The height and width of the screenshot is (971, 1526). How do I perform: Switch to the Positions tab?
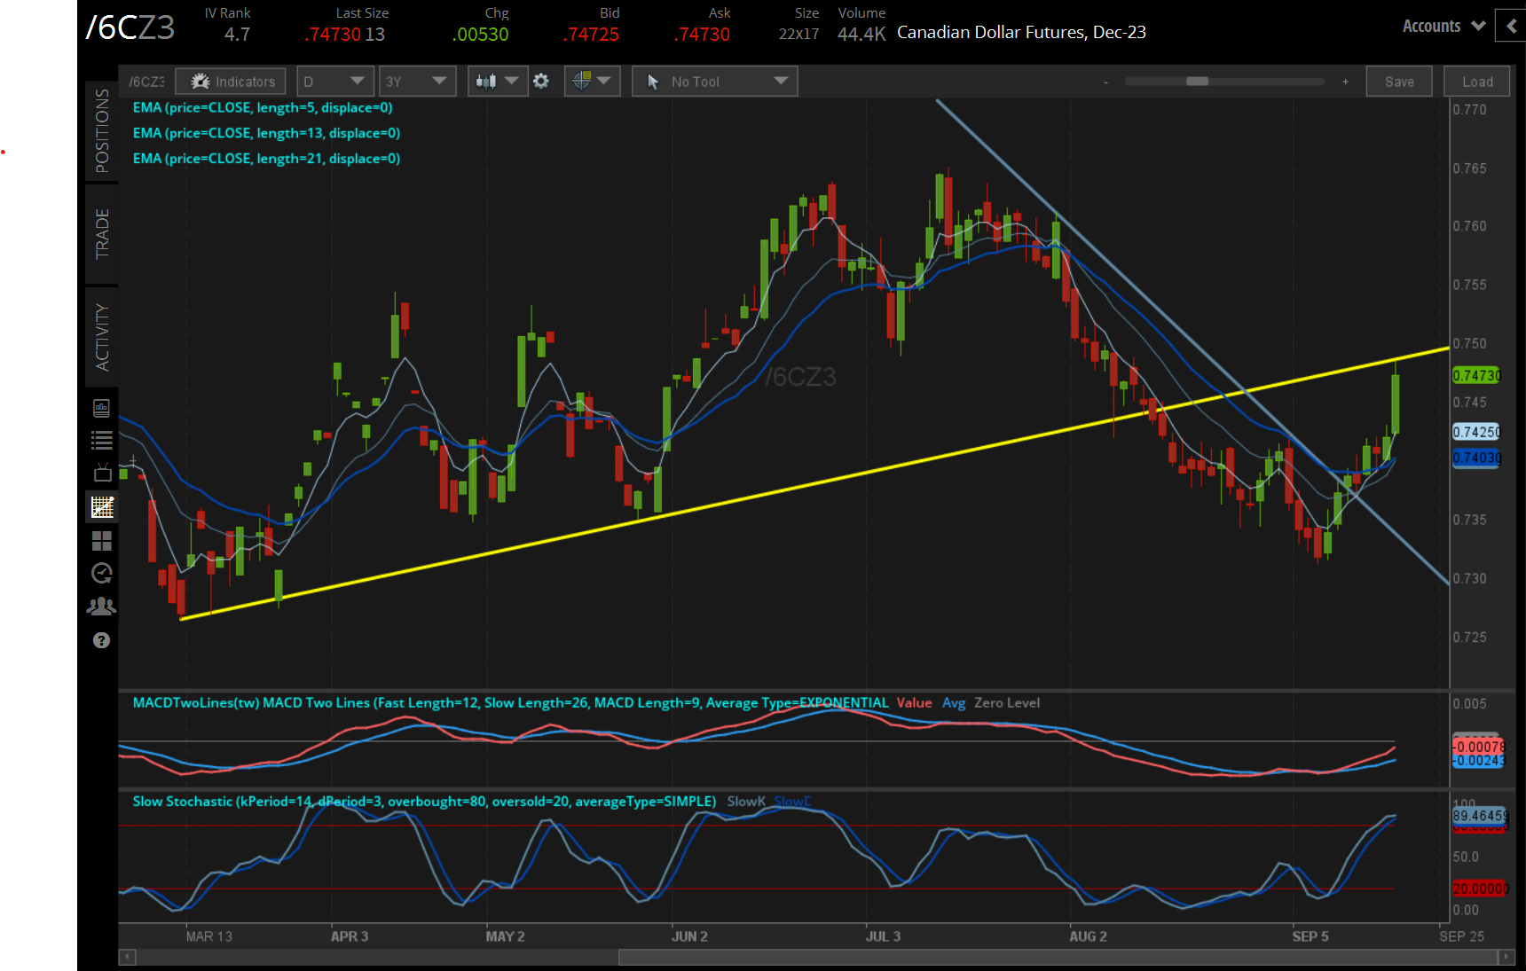tap(102, 130)
